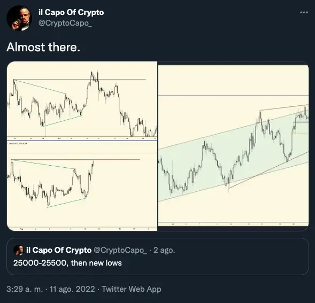This screenshot has height=303, width=315.
Task: Click the purple horizontal line on the right chart
Action: pyautogui.click(x=233, y=96)
